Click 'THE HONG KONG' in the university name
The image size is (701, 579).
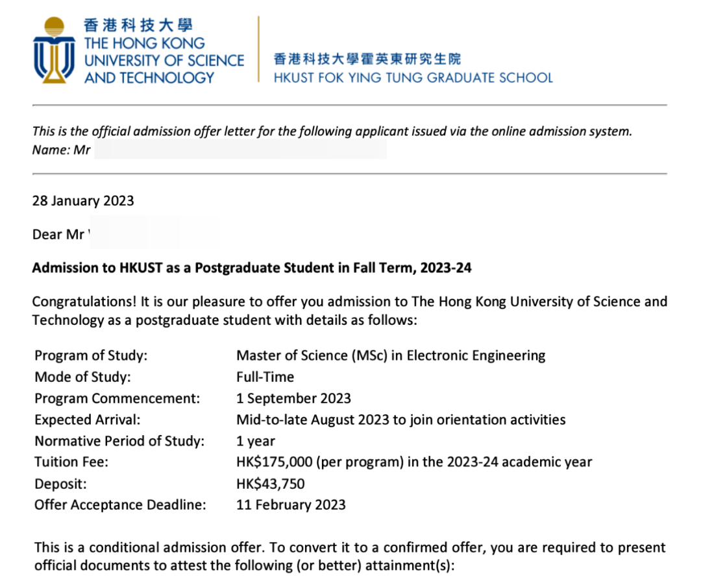point(144,43)
